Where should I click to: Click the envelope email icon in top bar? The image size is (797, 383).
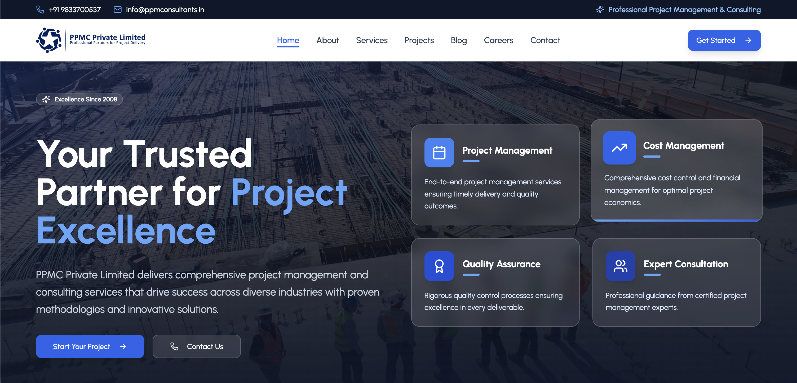click(118, 10)
